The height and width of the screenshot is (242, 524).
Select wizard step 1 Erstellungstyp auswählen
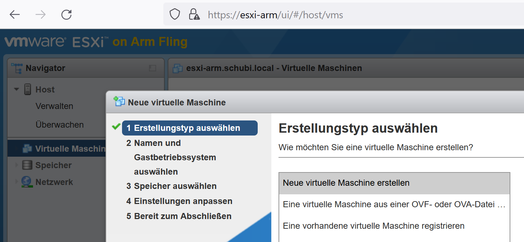tap(187, 128)
